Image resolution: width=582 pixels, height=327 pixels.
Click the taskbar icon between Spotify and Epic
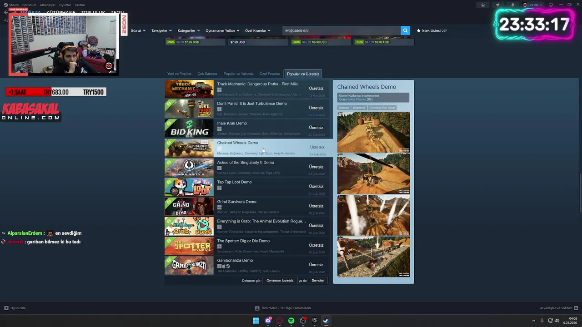click(x=303, y=321)
